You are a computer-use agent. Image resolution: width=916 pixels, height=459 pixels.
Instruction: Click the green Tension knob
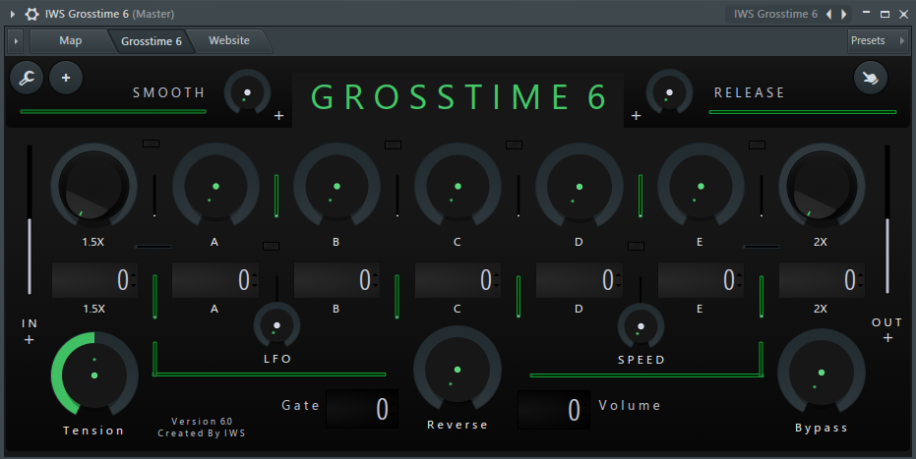coord(94,375)
